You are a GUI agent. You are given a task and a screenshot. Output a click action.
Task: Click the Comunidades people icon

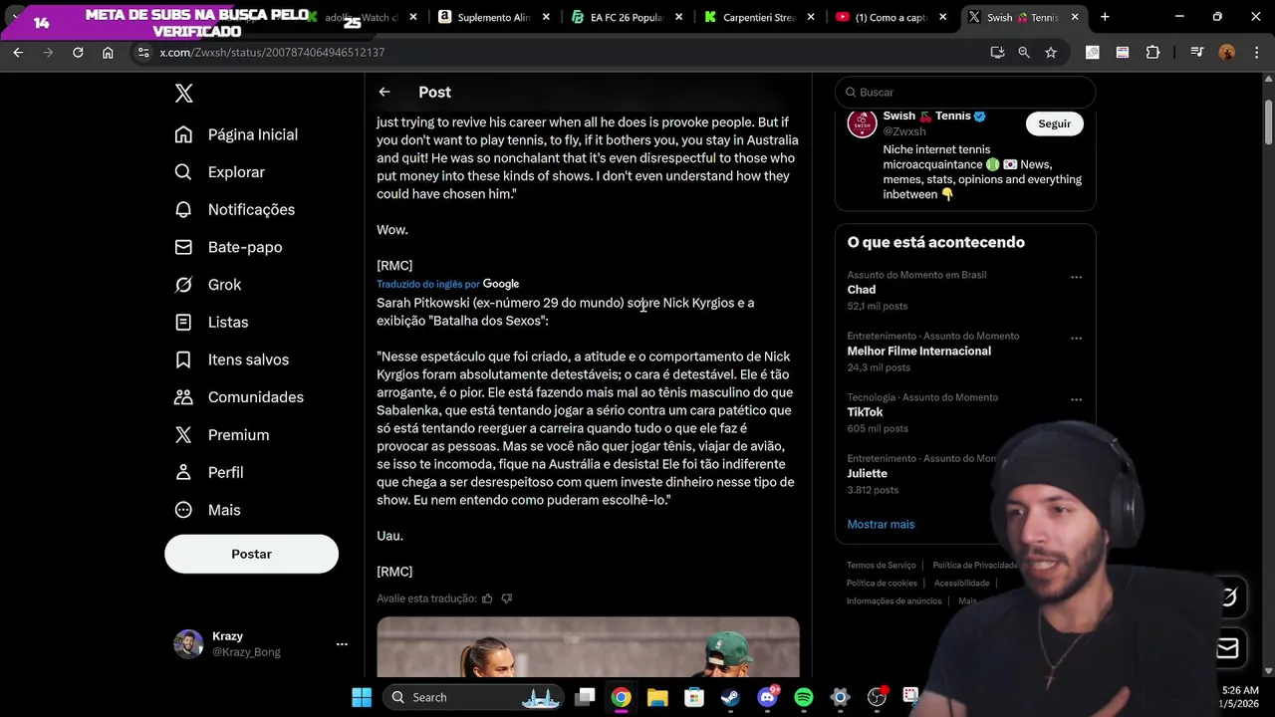(183, 397)
